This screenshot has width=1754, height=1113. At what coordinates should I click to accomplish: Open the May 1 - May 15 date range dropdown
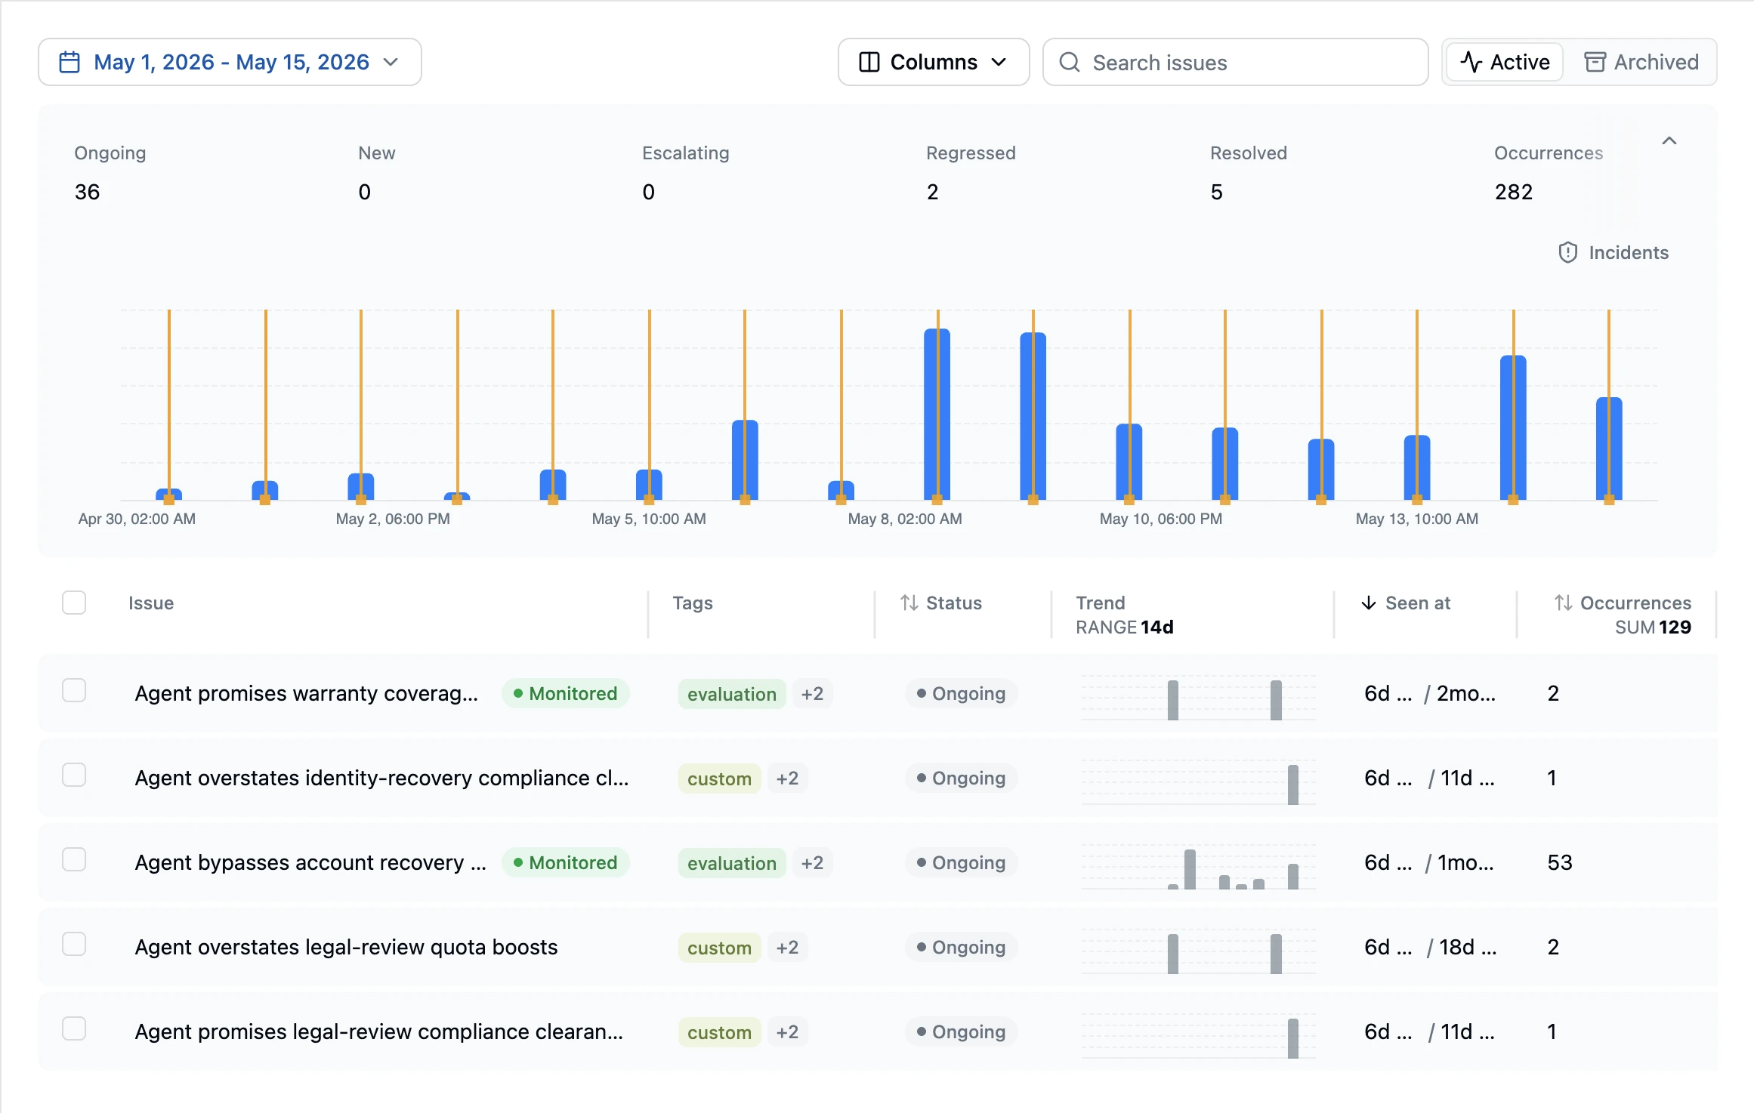[x=230, y=62]
